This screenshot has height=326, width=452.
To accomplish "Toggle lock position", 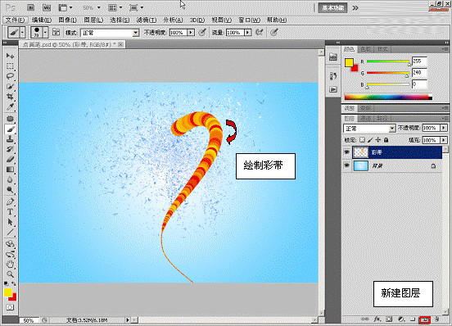I will coord(378,140).
